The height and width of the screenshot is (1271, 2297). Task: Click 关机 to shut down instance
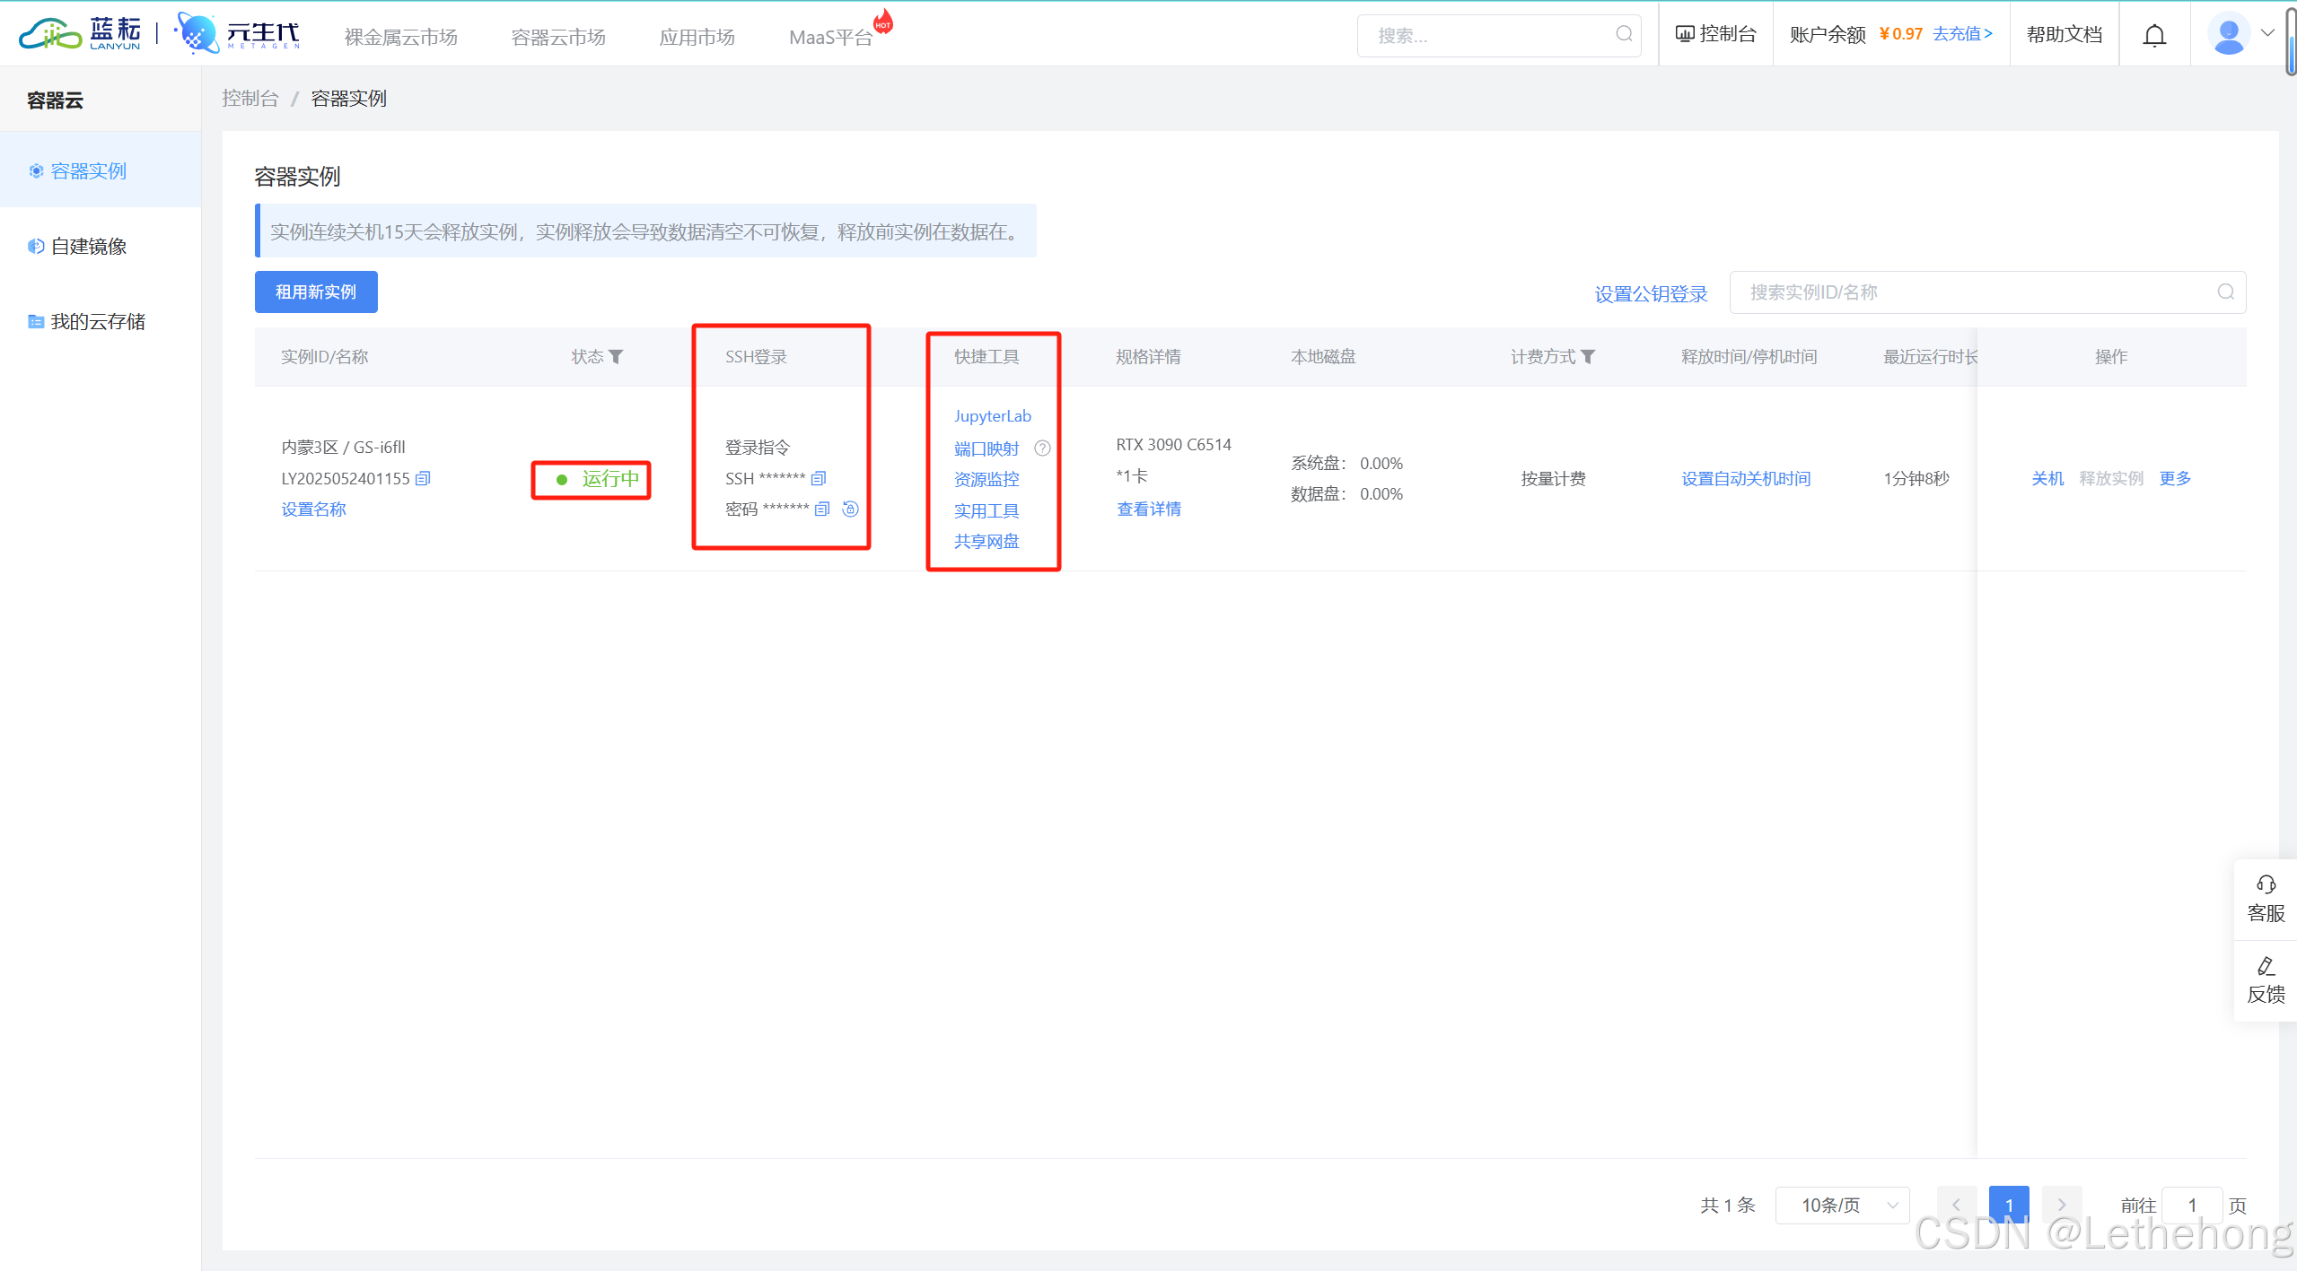2047,478
